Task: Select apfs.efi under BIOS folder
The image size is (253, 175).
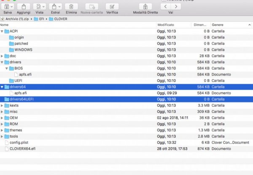Action: pyautogui.click(x=25, y=74)
